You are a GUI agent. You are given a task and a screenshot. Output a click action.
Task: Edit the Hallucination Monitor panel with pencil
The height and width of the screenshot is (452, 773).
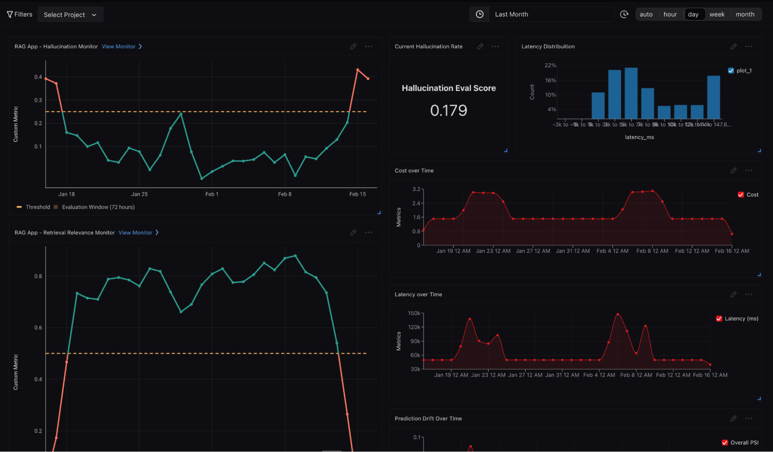[x=353, y=46]
